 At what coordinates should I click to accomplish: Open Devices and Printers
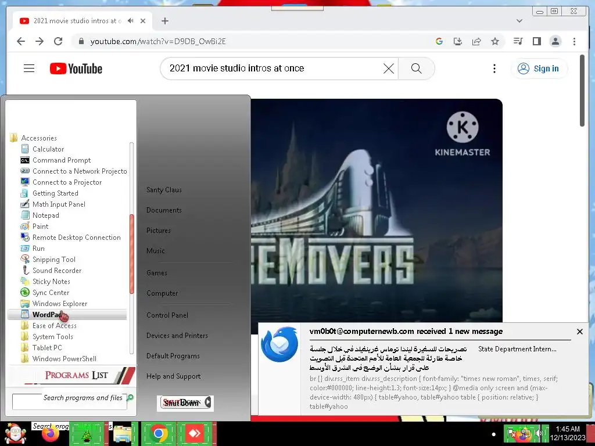point(177,336)
